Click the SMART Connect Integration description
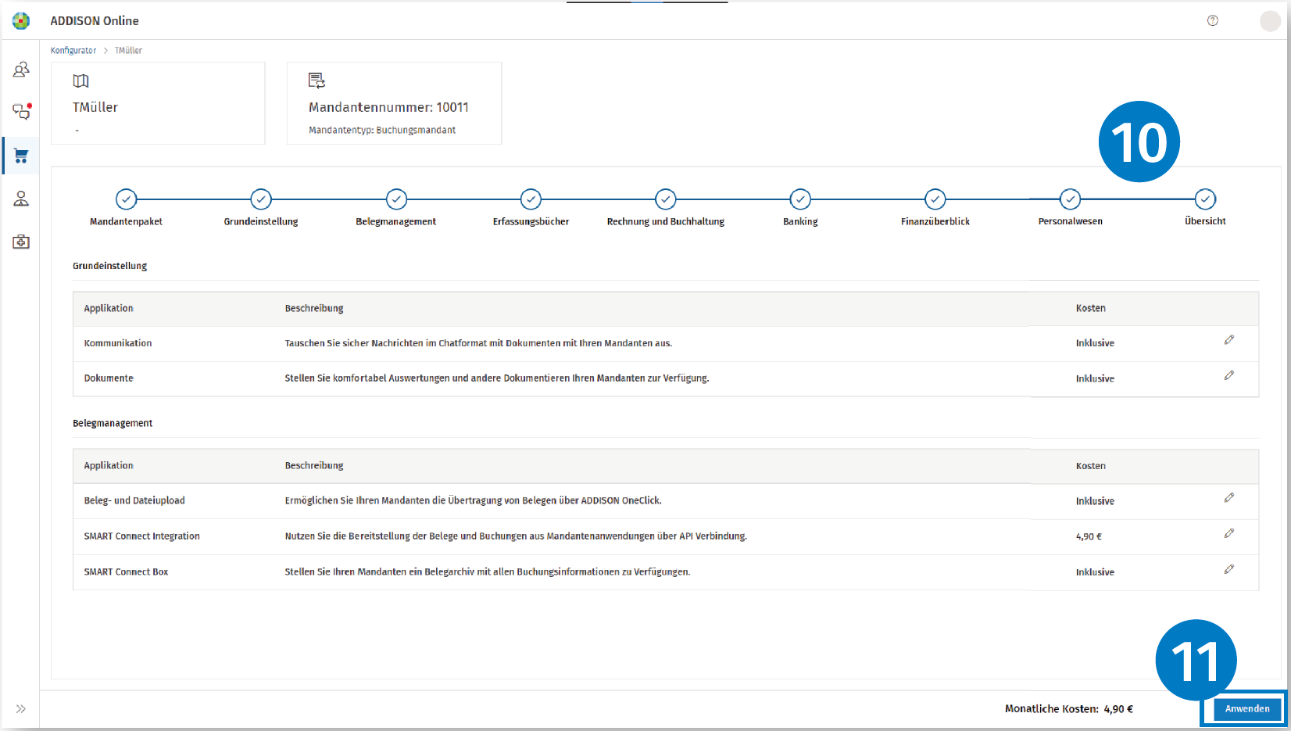The image size is (1291, 731). point(516,536)
